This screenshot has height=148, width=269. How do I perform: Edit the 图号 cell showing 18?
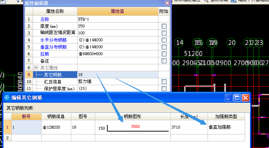83,127
